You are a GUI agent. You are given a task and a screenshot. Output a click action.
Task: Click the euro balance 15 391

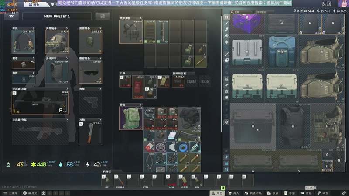pos(323,11)
